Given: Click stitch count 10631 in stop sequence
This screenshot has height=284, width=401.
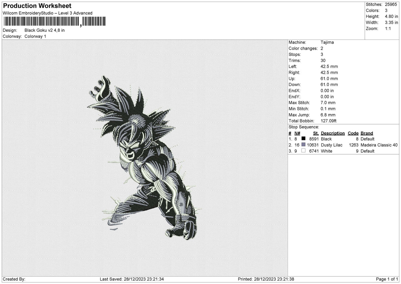Looking at the screenshot, I should click(313, 145).
